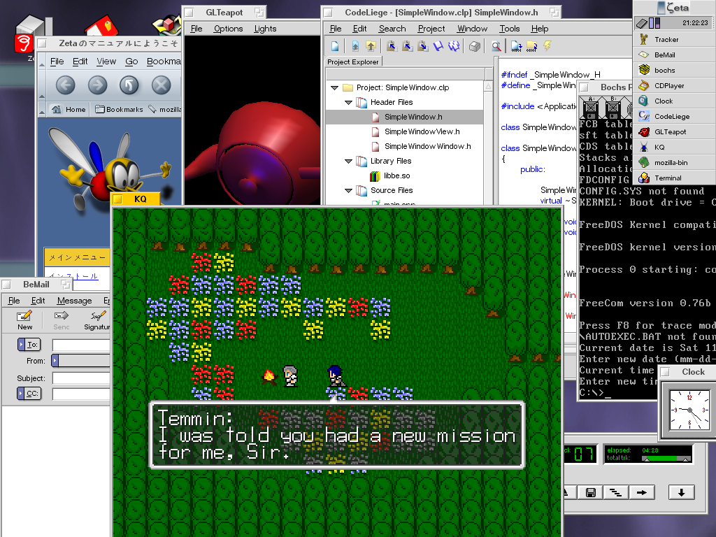Click the Home button in browser toolbar

pyautogui.click(x=69, y=110)
